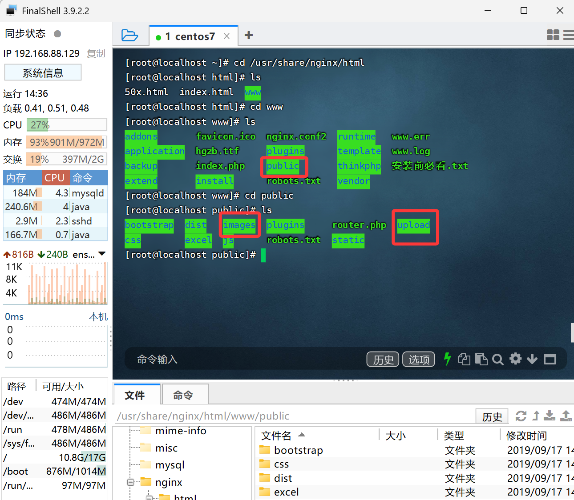This screenshot has height=500, width=574.
Task: Switch to the 文件 tab
Action: [137, 395]
